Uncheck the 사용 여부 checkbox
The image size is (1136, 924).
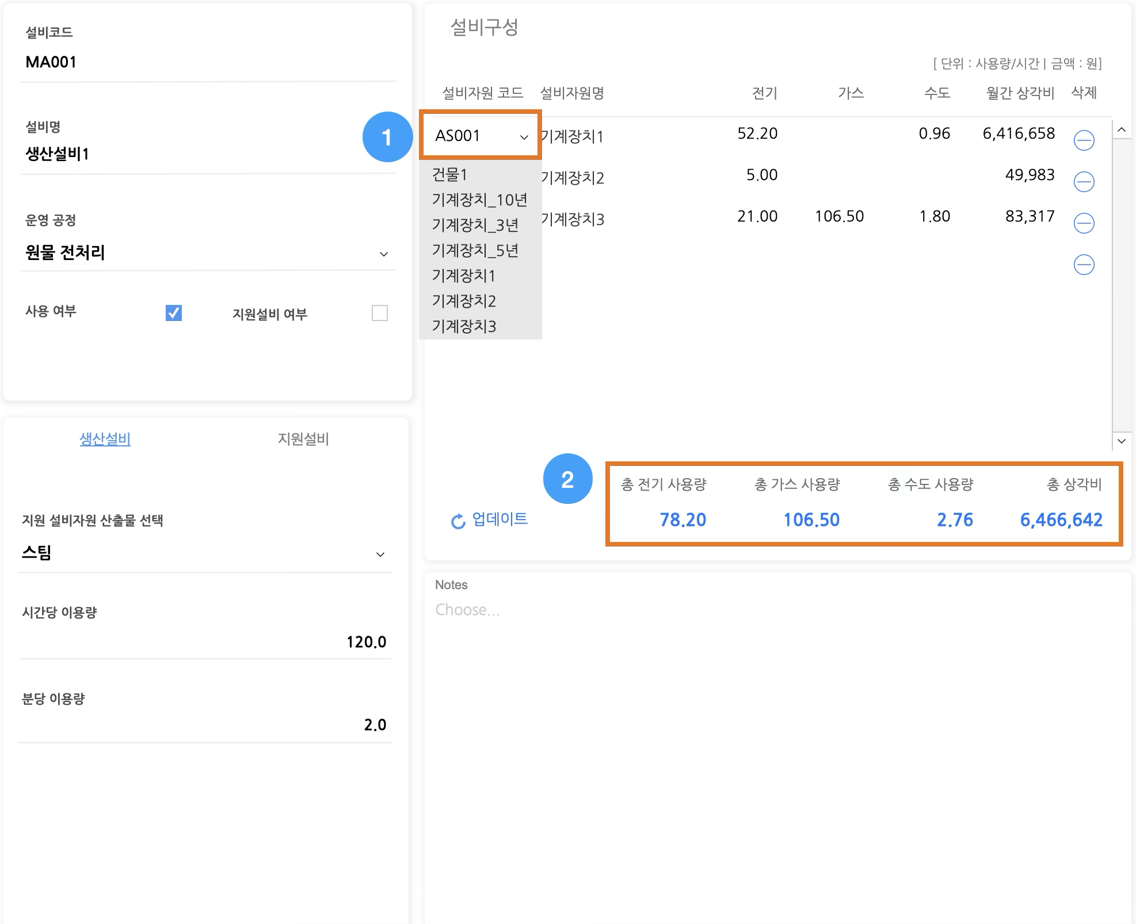pos(173,312)
